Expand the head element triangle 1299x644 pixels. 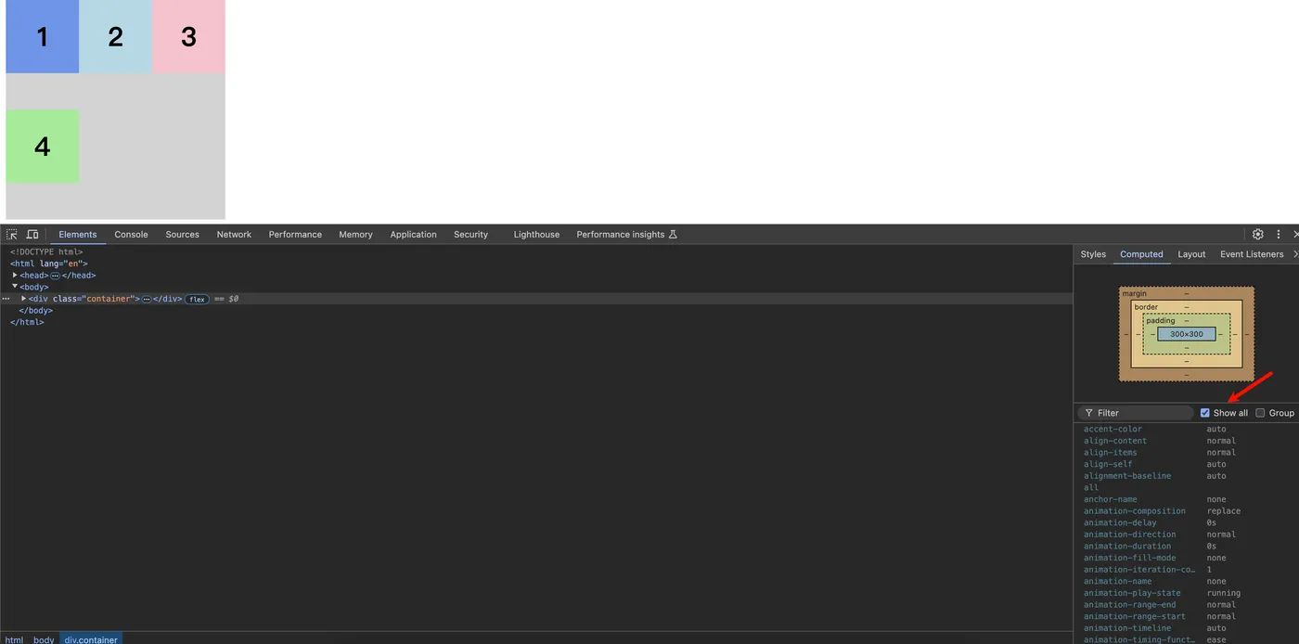(x=15, y=276)
